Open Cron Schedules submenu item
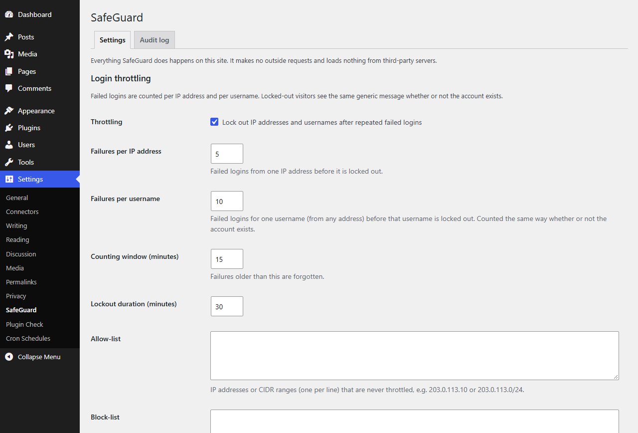This screenshot has height=433, width=638. (x=28, y=338)
